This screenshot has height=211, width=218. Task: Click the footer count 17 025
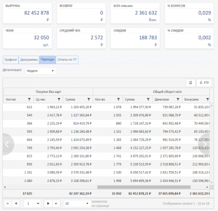point(27,194)
